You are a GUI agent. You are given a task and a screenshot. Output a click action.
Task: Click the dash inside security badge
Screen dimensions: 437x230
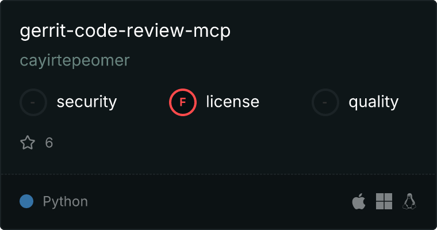[x=33, y=102]
